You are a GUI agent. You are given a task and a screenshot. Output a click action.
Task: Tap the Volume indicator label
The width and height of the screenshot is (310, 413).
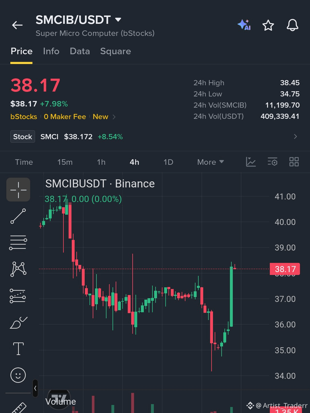tap(61, 402)
